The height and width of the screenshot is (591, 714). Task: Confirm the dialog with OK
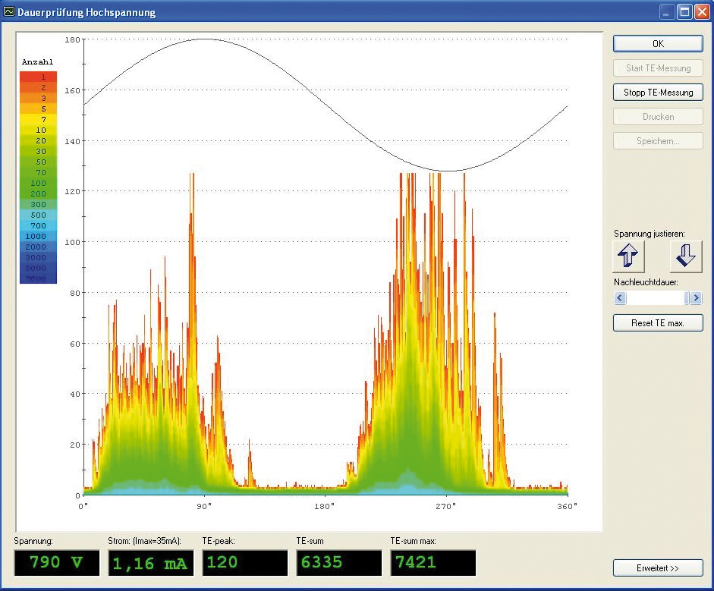coord(657,43)
